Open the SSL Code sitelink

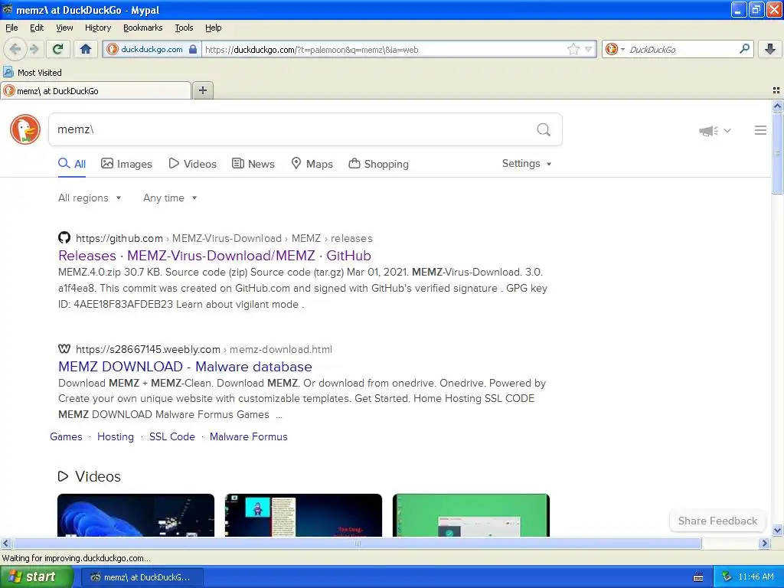[x=172, y=436]
